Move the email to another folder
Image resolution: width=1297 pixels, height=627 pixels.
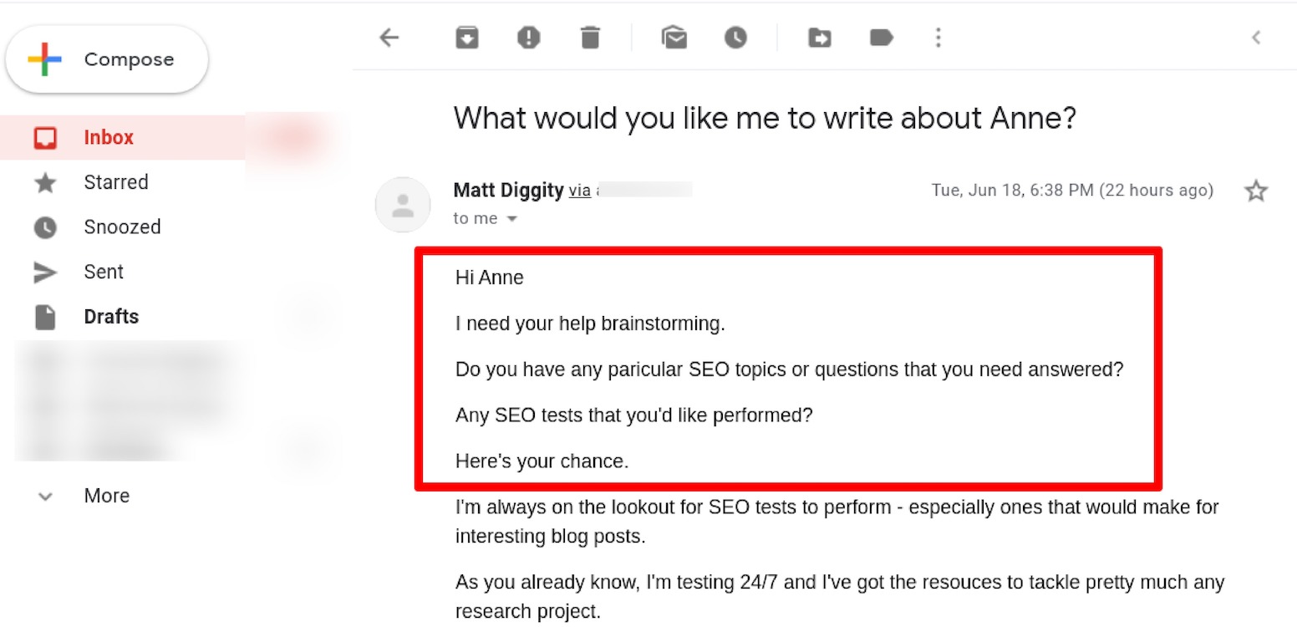coord(819,37)
